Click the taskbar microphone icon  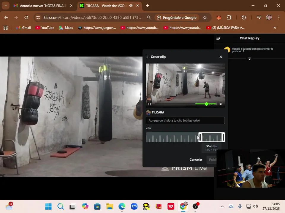[240, 206]
